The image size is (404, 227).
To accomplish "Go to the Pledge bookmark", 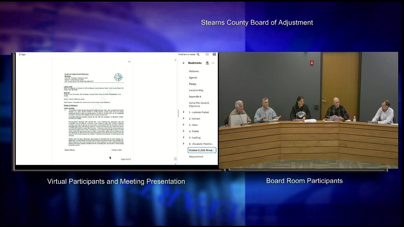I will coord(193,84).
